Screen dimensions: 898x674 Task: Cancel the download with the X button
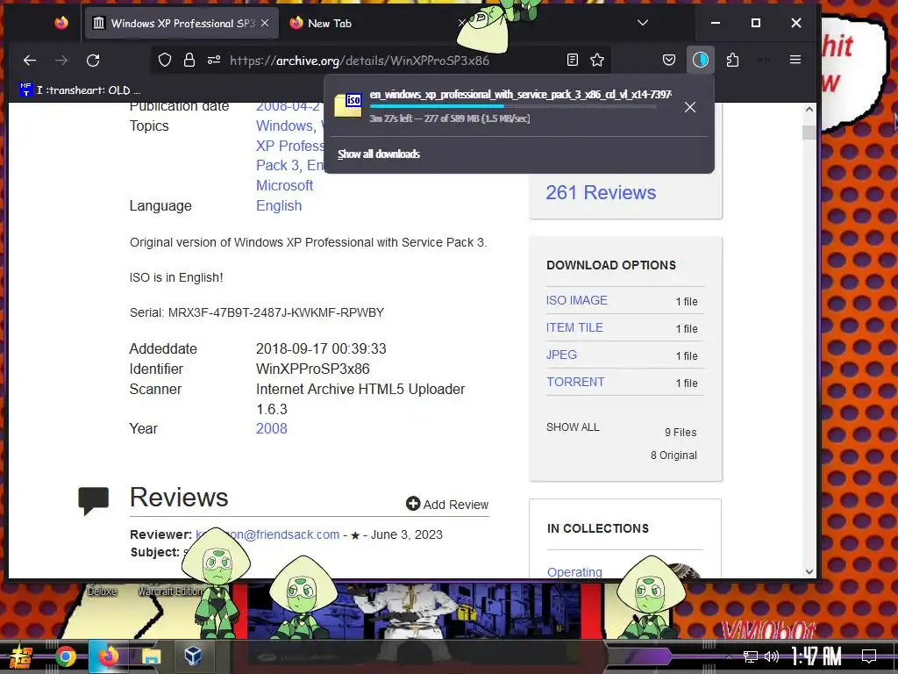click(690, 107)
